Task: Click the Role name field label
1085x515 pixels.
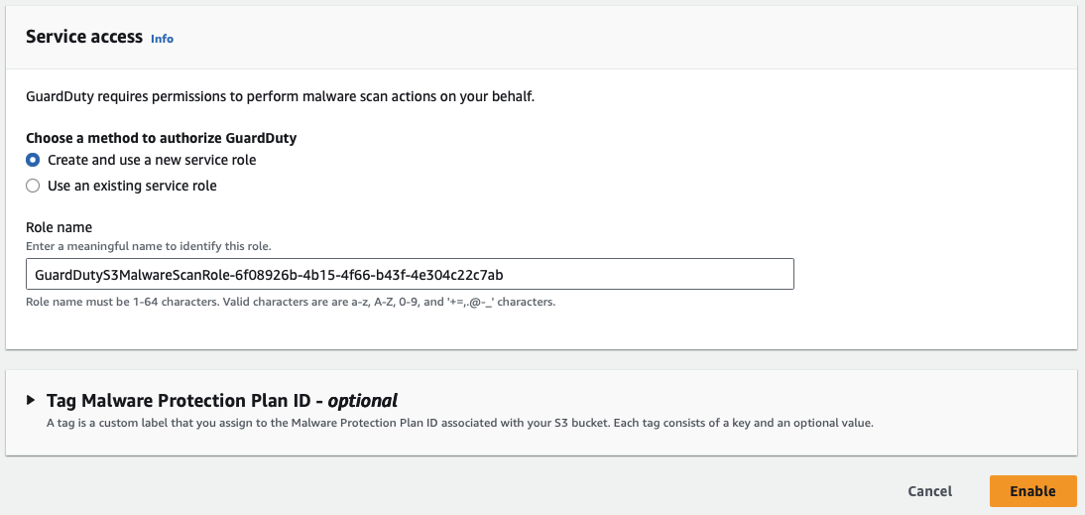Action: tap(59, 227)
